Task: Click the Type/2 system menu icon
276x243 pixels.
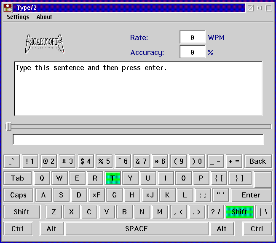Action: (x=8, y=8)
